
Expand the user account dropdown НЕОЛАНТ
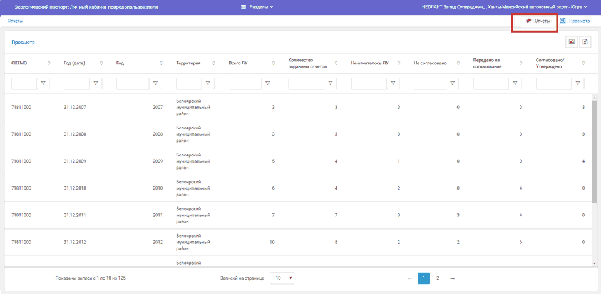[x=505, y=7]
